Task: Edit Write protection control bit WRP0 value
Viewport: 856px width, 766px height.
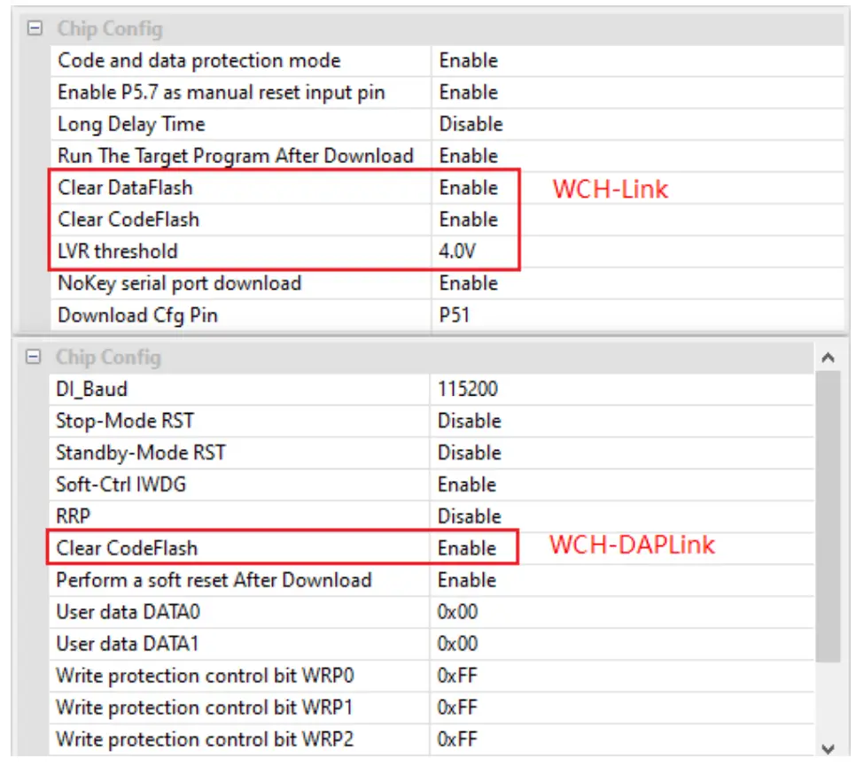Action: (479, 676)
